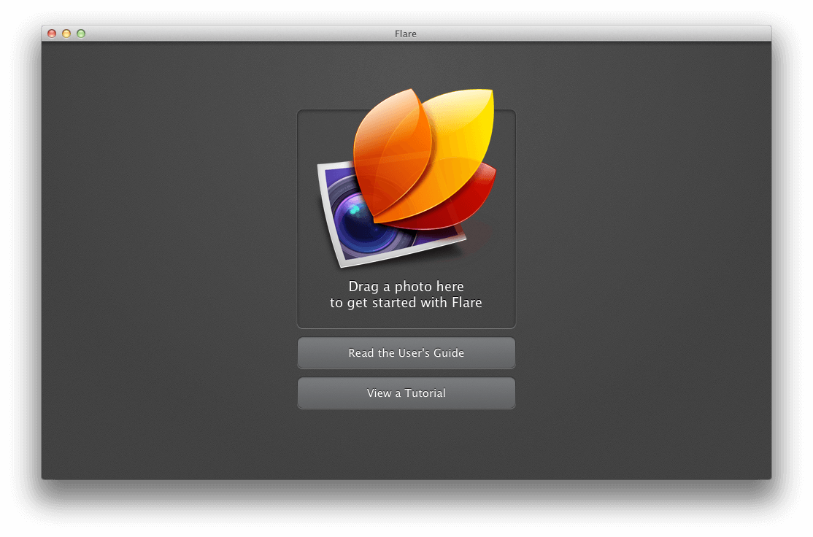Click the yellow minimize traffic light button
813x537 pixels.
(x=66, y=34)
